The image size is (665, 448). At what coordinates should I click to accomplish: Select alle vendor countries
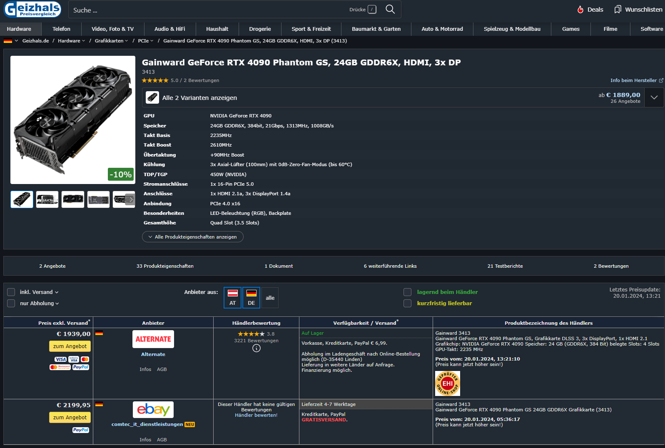pos(270,298)
